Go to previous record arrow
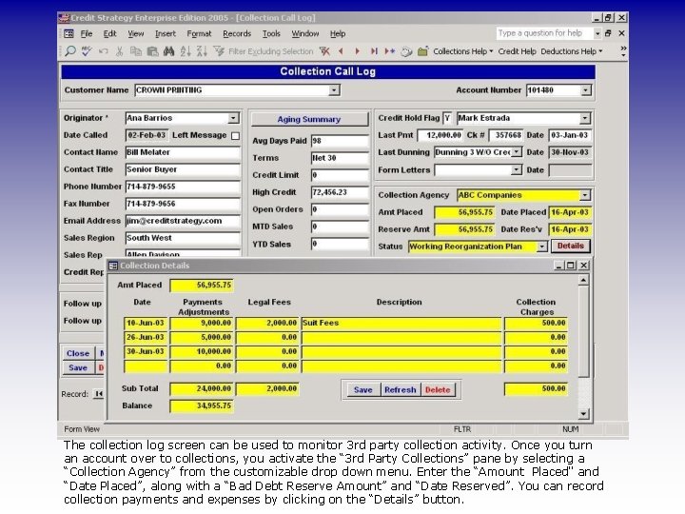 coord(341,51)
